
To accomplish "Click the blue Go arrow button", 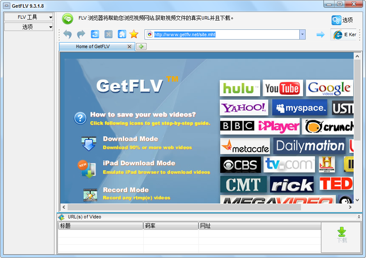I will (321, 34).
